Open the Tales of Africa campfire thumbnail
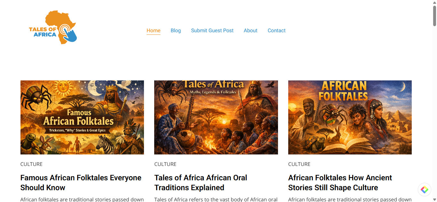437x202 pixels. pos(216,117)
